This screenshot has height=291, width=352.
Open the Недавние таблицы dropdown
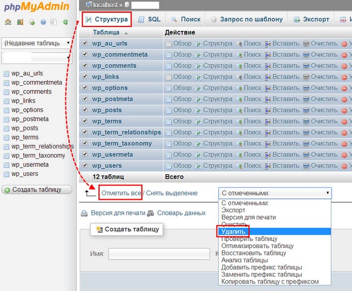37,43
